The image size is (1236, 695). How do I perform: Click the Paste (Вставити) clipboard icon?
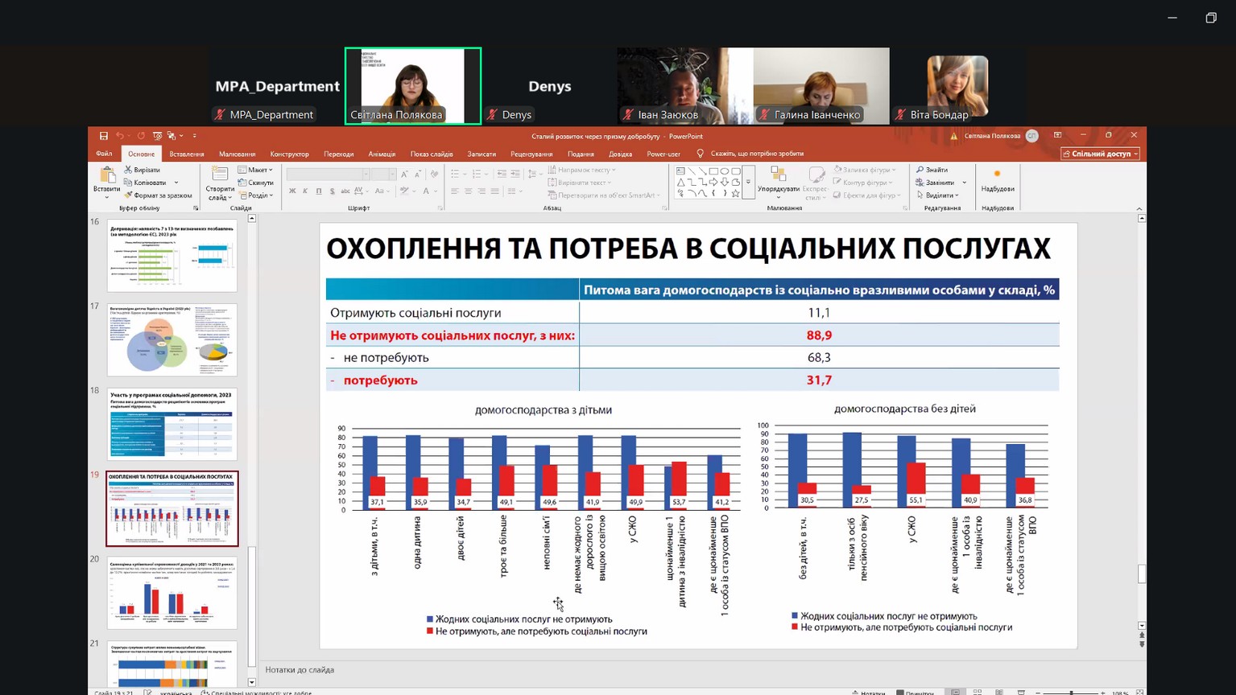click(x=107, y=176)
